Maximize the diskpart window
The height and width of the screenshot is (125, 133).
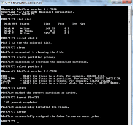[119, 2]
